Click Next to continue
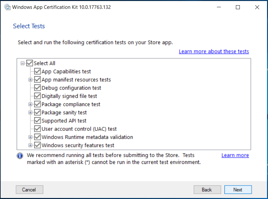Image resolution: width=268 pixels, height=199 pixels. coord(238,189)
